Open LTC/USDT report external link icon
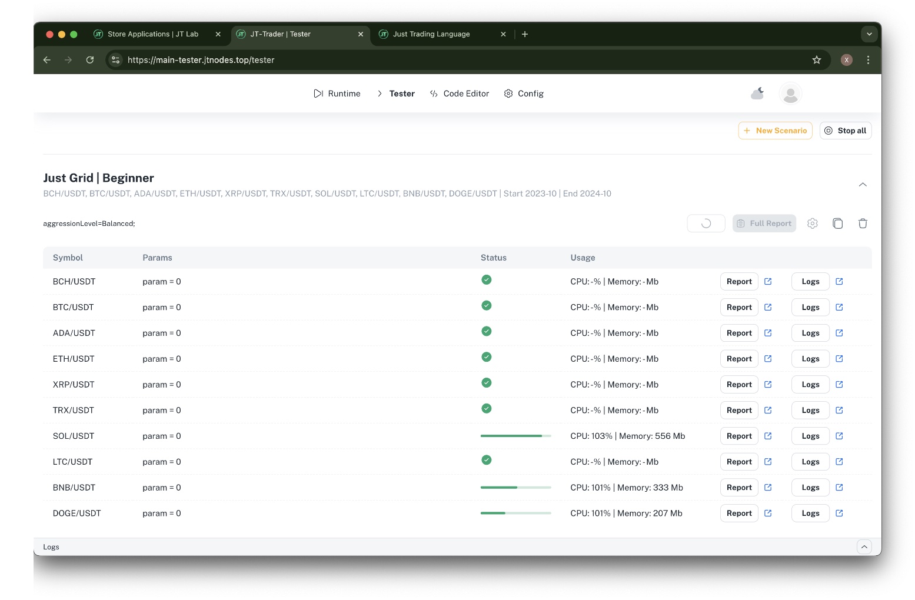Image resolution: width=915 pixels, height=600 pixels. [768, 462]
